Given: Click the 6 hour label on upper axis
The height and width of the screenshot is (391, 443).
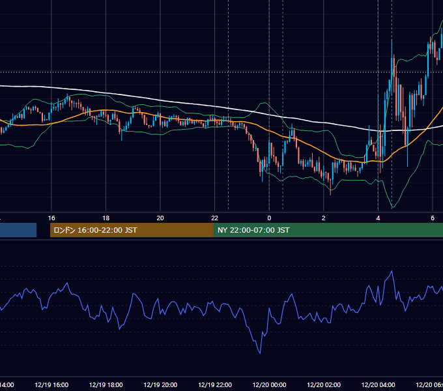Looking at the screenshot, I should coord(433,218).
